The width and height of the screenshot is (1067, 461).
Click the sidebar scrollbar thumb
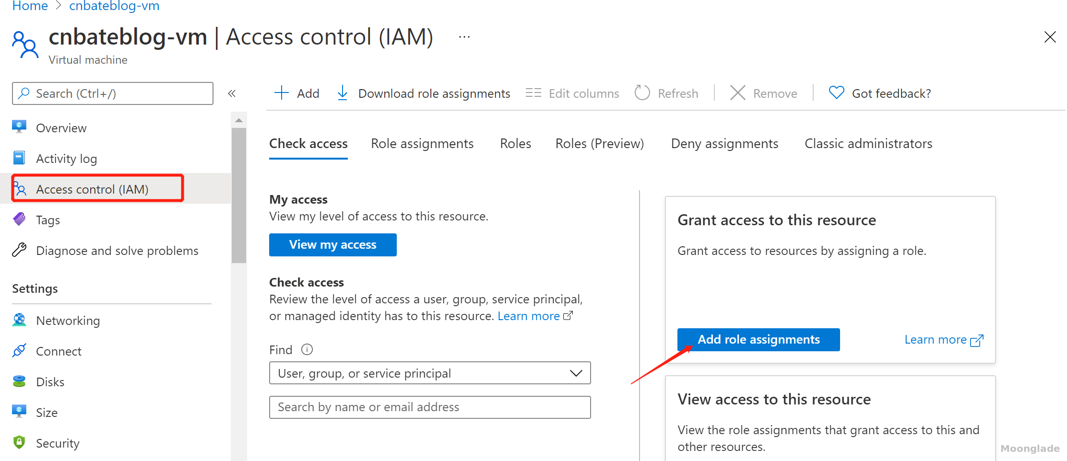tap(239, 195)
